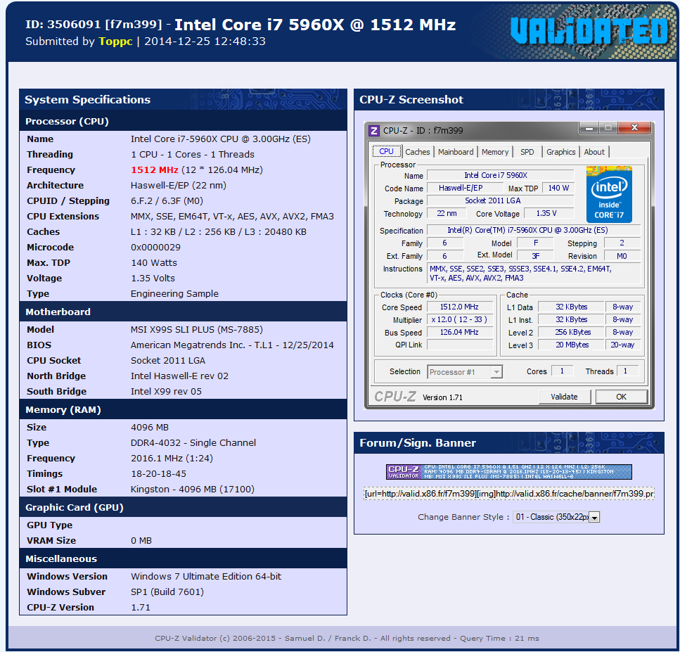Click the VALIDATED logo banner

point(589,32)
